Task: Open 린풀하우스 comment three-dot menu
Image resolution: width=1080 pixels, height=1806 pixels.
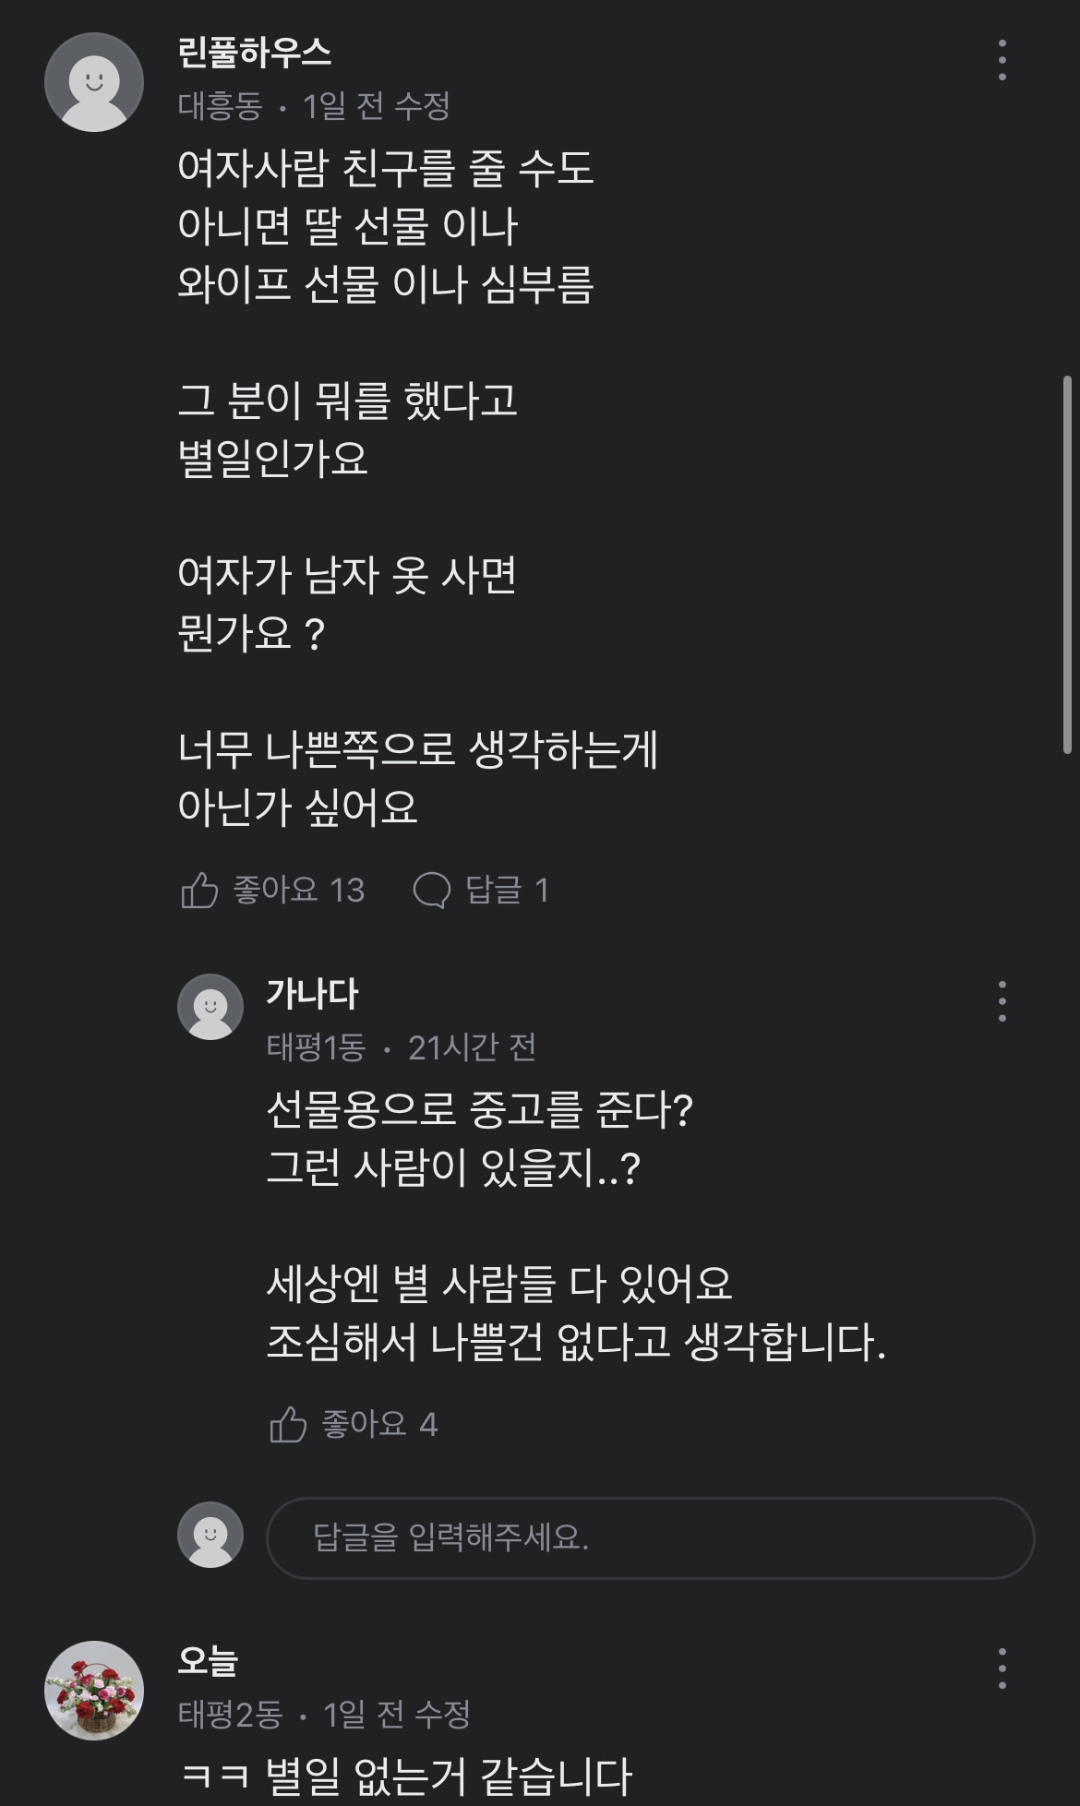Action: (1002, 60)
